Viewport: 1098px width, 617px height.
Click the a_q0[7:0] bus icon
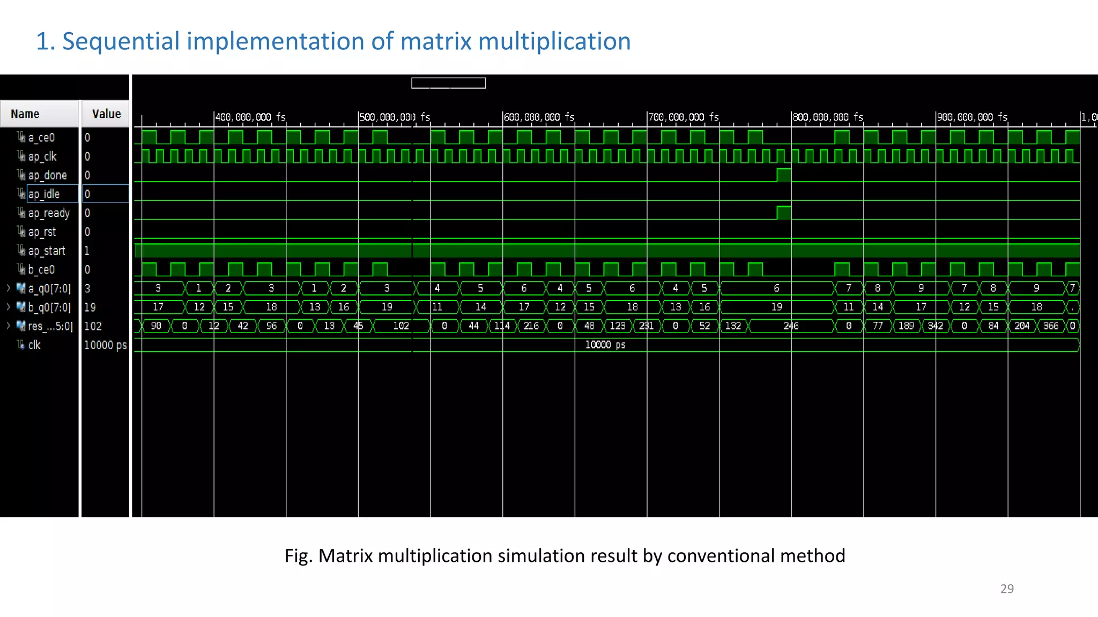pyautogui.click(x=21, y=288)
